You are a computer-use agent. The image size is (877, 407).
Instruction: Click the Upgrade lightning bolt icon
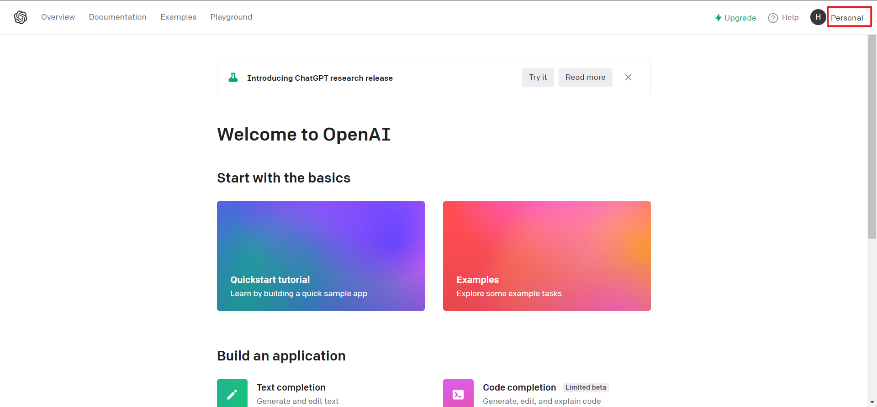click(x=719, y=18)
